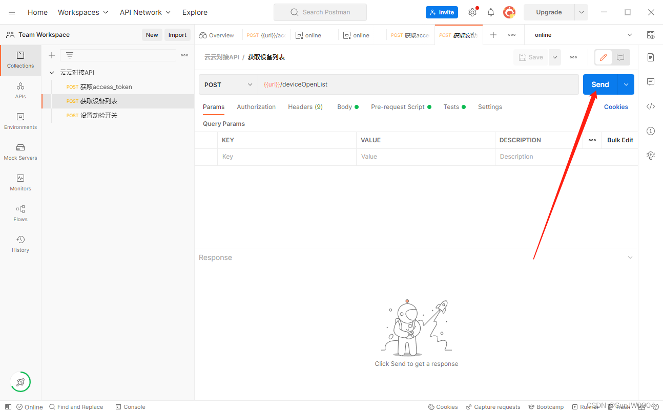Open APIs in the sidebar
663x413 pixels.
point(20,91)
